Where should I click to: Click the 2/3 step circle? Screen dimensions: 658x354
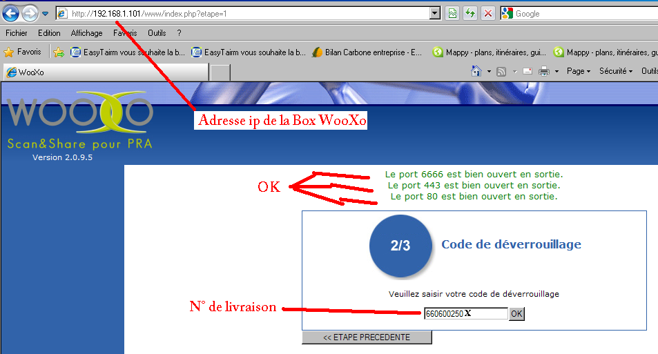400,246
